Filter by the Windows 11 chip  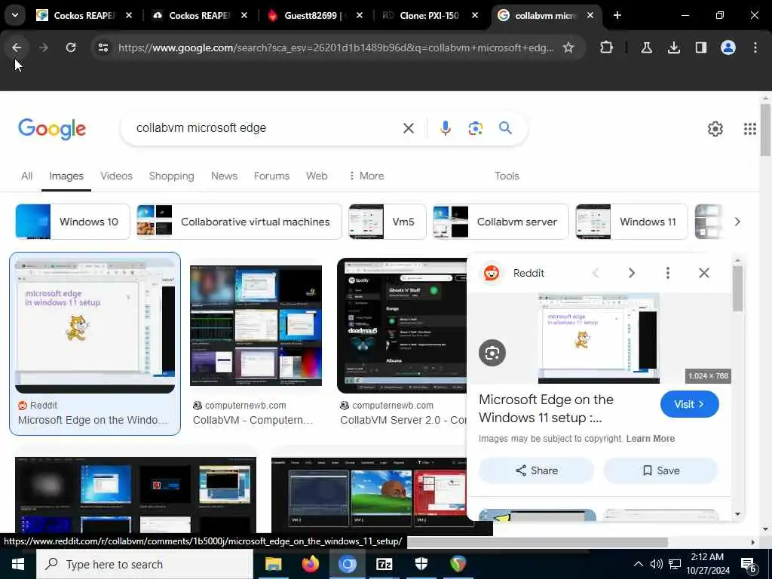[x=631, y=222]
